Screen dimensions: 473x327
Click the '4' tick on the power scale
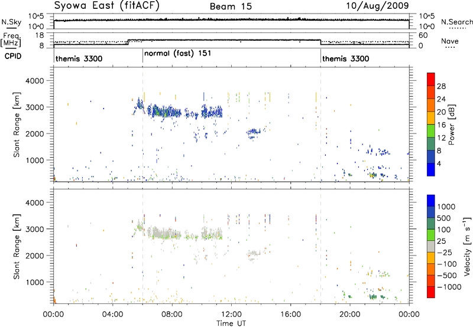coord(439,163)
